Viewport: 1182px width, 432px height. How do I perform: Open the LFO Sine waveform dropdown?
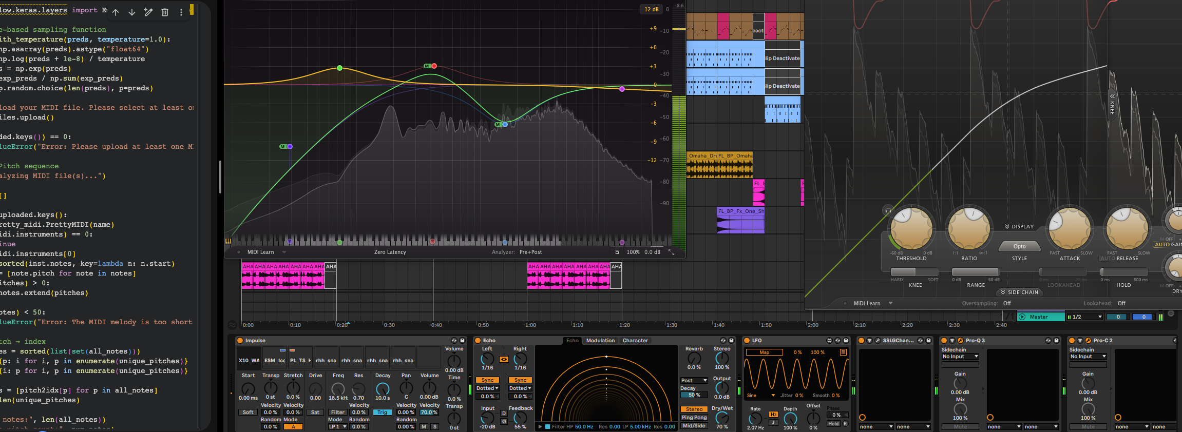tap(760, 396)
